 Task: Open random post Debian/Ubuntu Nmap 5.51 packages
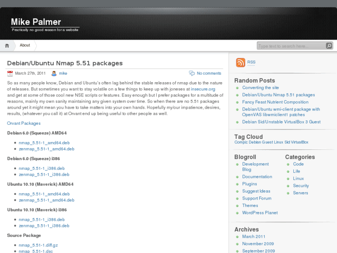point(279,95)
